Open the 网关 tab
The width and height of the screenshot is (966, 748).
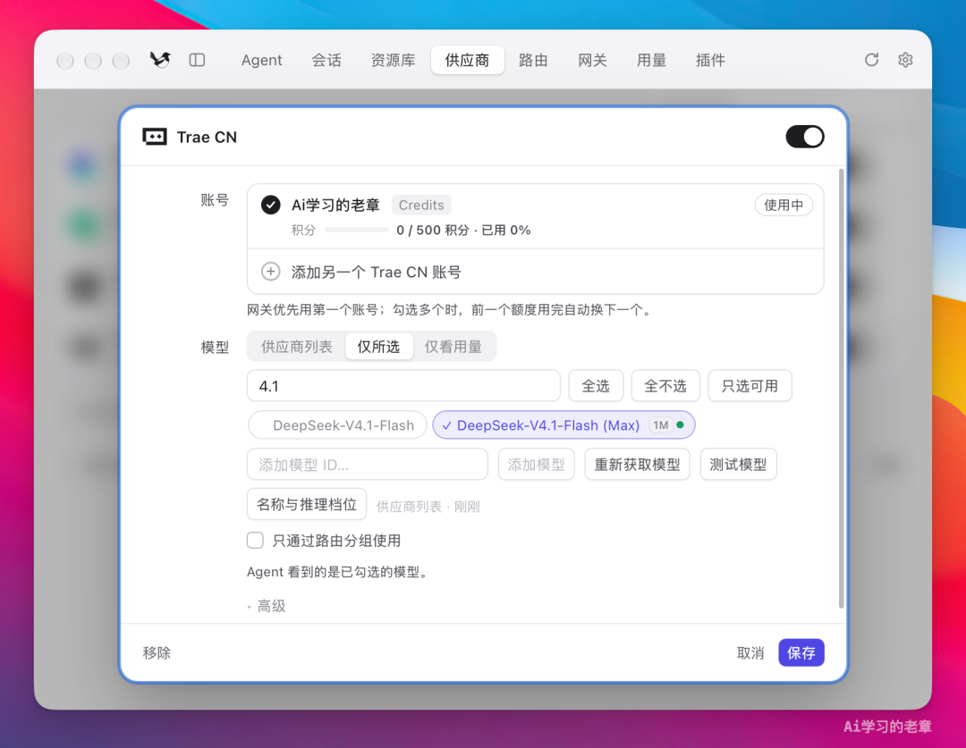click(593, 61)
